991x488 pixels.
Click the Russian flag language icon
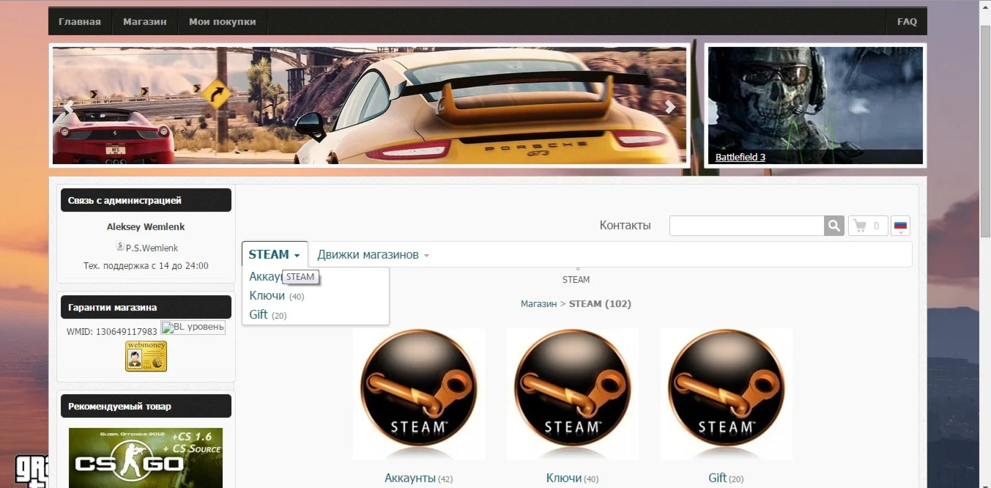coord(901,226)
